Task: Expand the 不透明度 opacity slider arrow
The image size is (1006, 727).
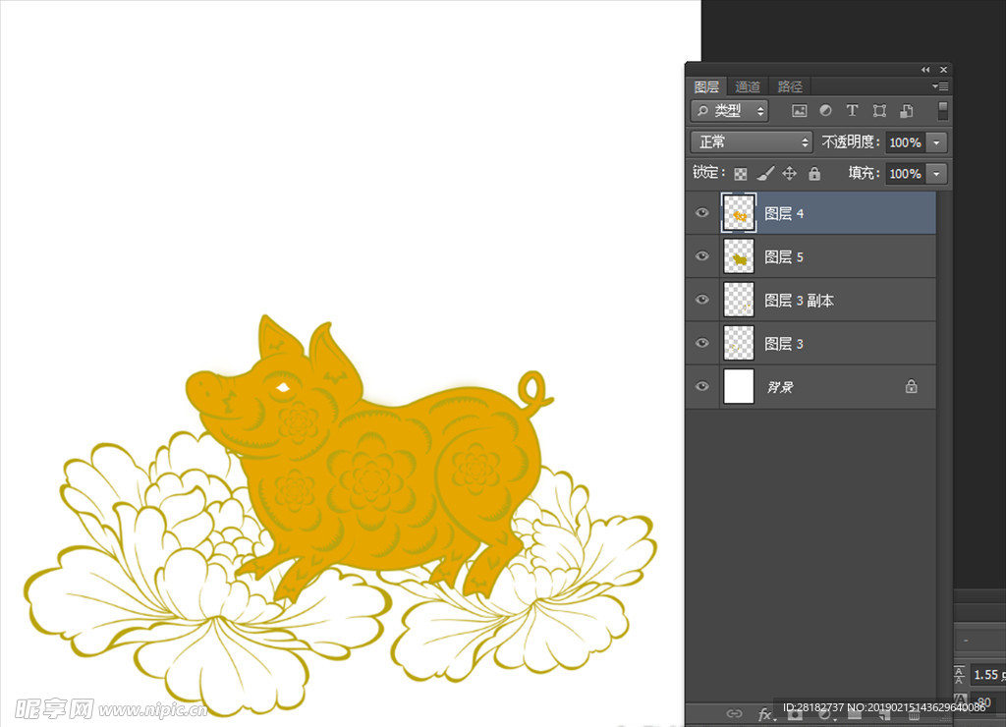Action: [936, 142]
